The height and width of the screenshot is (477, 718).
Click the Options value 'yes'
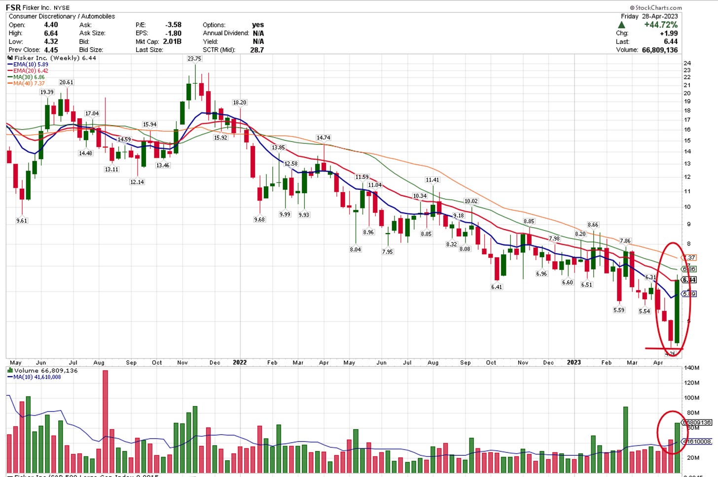[258, 25]
